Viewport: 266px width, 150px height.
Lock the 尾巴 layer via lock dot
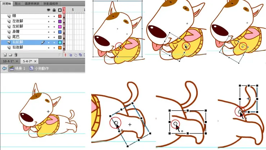click(x=54, y=37)
